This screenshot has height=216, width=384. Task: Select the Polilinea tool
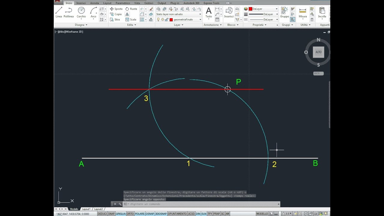(68, 13)
